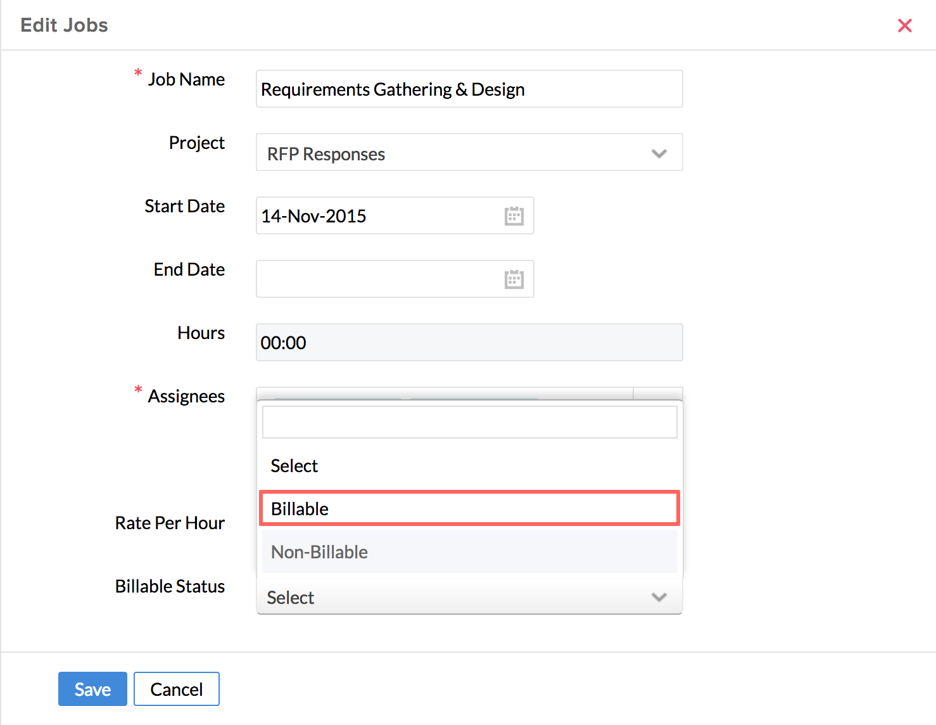Click the Start Date field with 14-Nov-2015

[x=377, y=216]
